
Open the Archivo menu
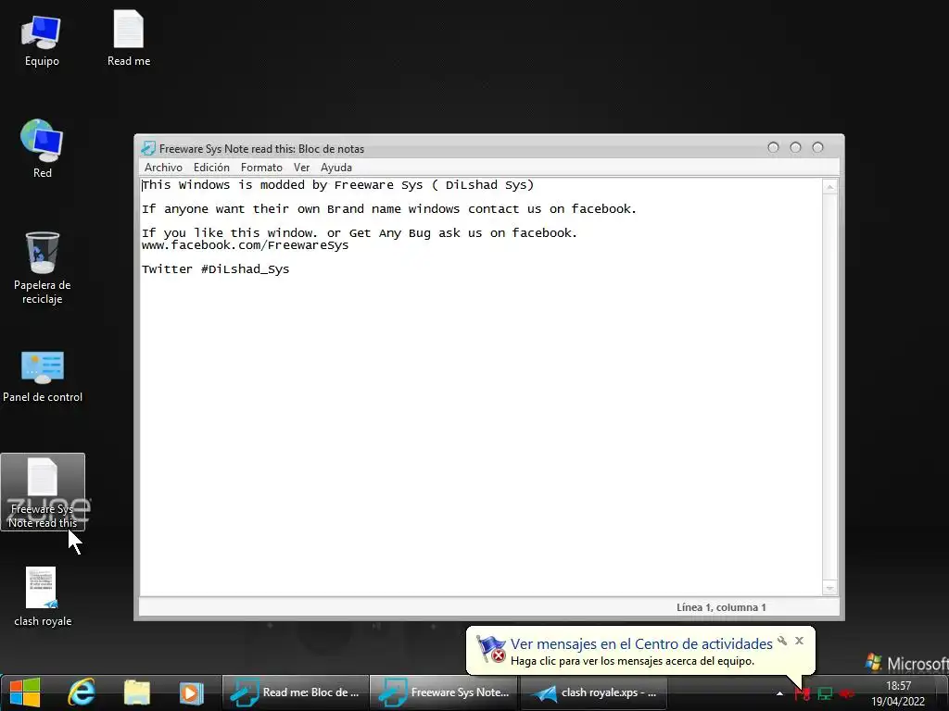163,168
